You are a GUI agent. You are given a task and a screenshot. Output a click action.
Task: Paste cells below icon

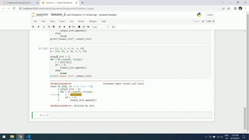(x=54, y=27)
